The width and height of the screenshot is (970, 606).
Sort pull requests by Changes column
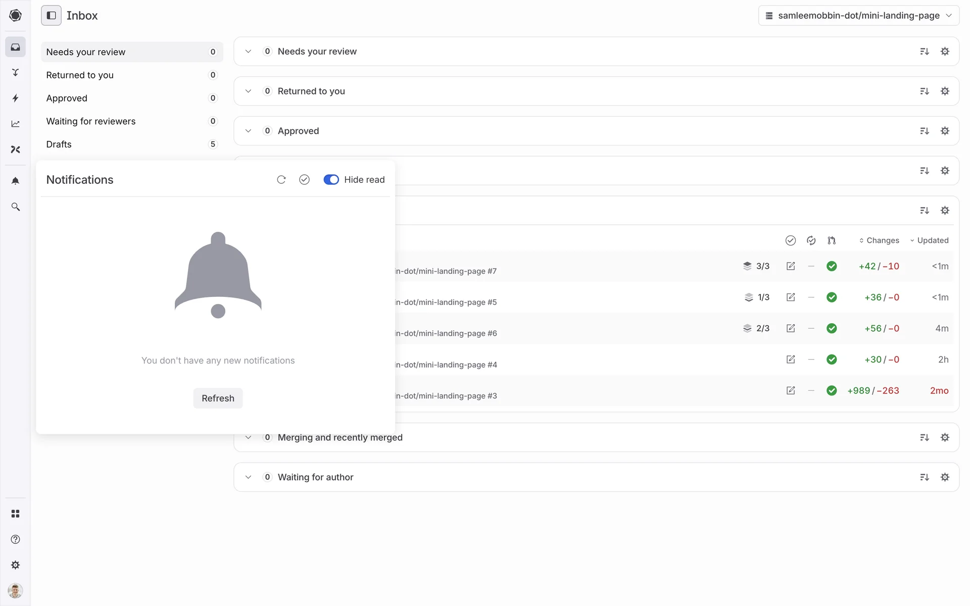tap(879, 240)
